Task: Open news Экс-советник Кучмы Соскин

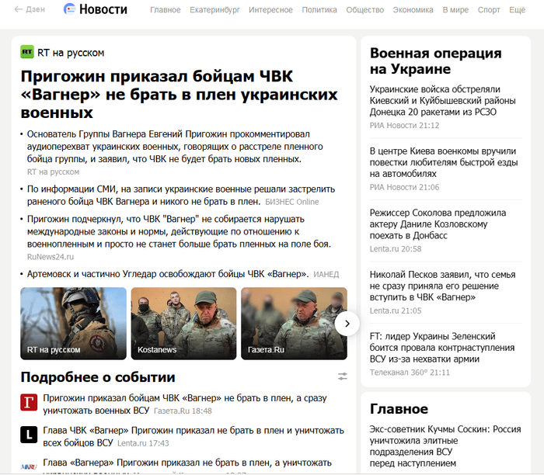Action: coord(445,446)
